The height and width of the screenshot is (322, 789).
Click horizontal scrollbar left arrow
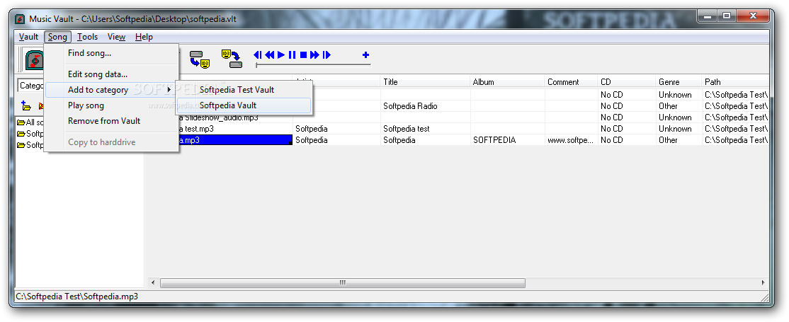pyautogui.click(x=154, y=283)
